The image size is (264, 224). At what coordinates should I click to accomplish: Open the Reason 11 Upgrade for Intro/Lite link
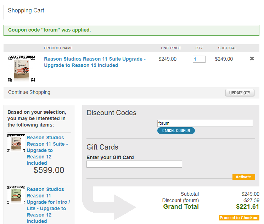point(48,205)
